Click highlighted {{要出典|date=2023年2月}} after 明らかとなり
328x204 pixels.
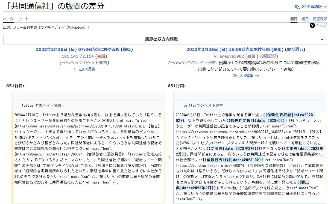click(232, 149)
